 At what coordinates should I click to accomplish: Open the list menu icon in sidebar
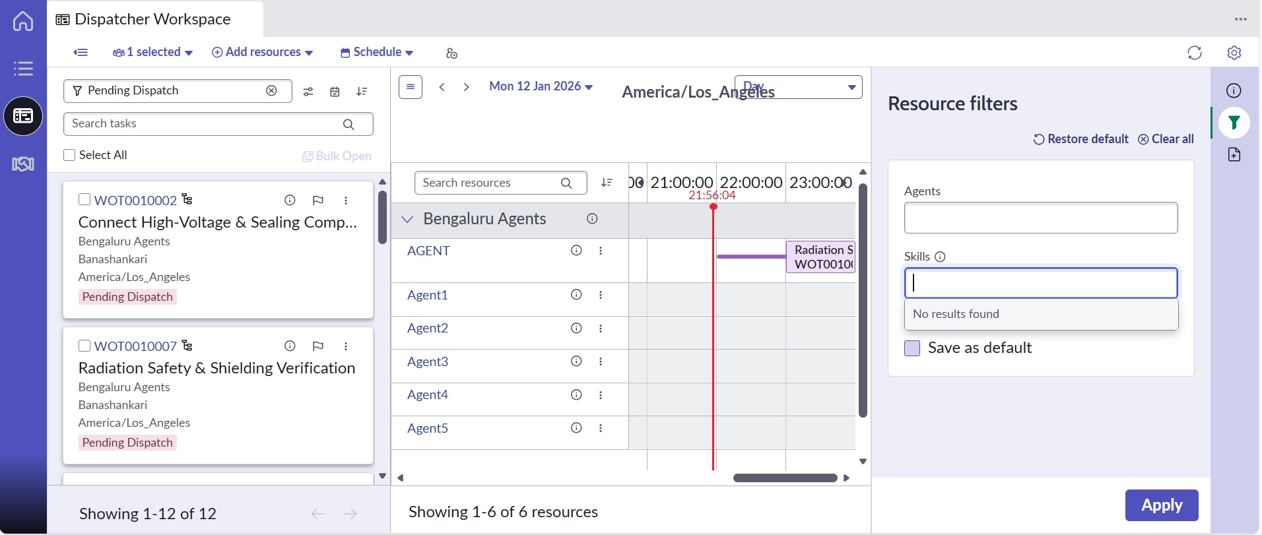23,69
